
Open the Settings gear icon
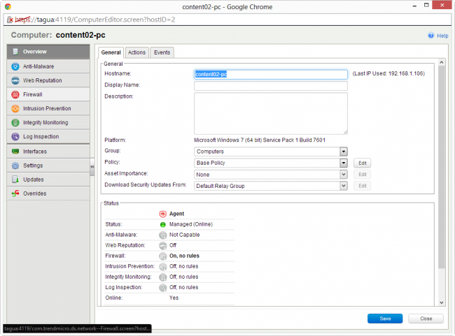click(x=15, y=166)
